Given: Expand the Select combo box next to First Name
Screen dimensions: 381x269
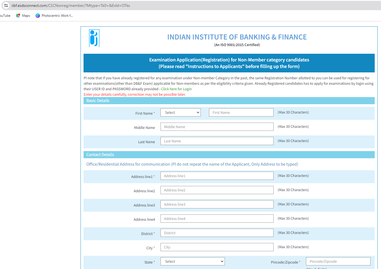Looking at the screenshot, I should pos(180,112).
